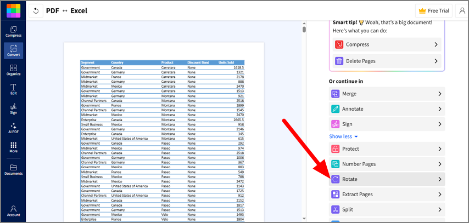The width and height of the screenshot is (469, 223).
Task: Click the Show less dropdown arrow
Action: pyautogui.click(x=356, y=137)
